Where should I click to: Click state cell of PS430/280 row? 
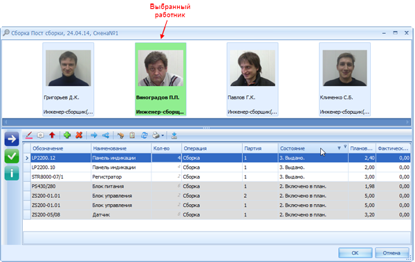tap(313, 186)
